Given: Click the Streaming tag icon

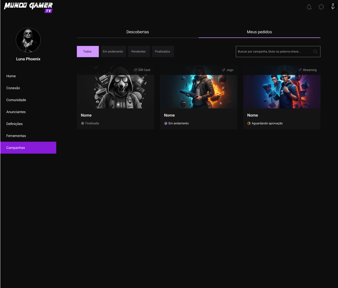Looking at the screenshot, I should 300,70.
